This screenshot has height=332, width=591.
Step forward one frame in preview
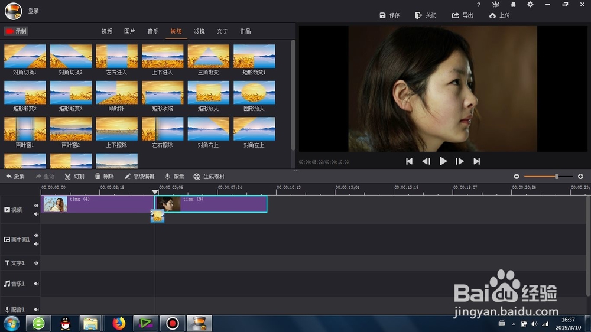[459, 161]
